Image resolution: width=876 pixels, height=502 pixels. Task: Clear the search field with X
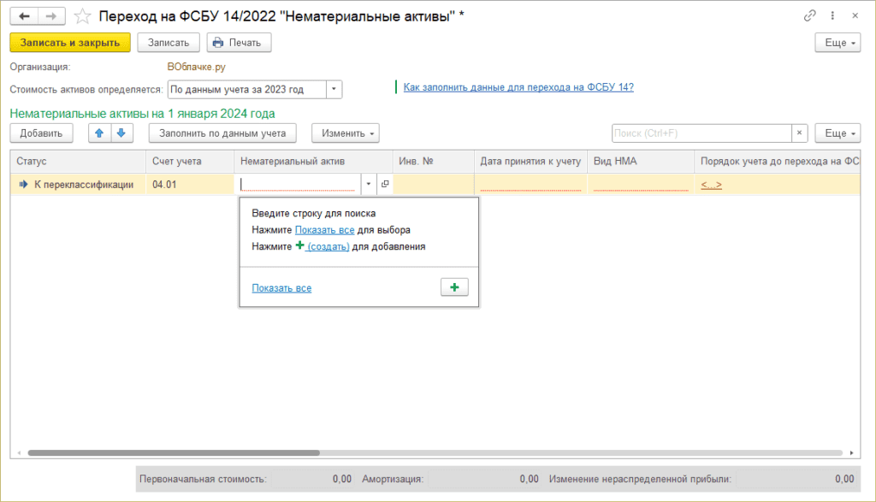pyautogui.click(x=799, y=133)
